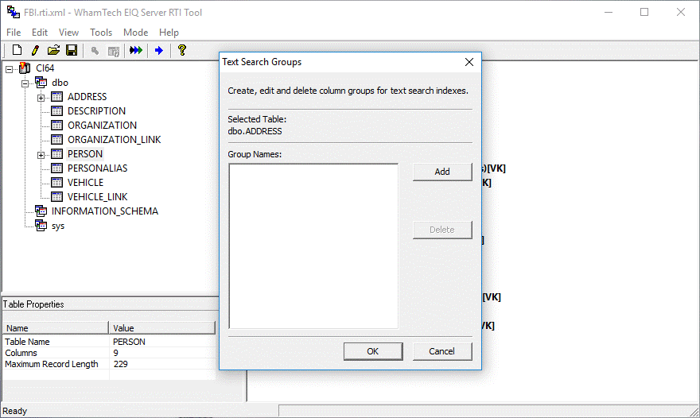Click the Add button in dialog

[441, 172]
